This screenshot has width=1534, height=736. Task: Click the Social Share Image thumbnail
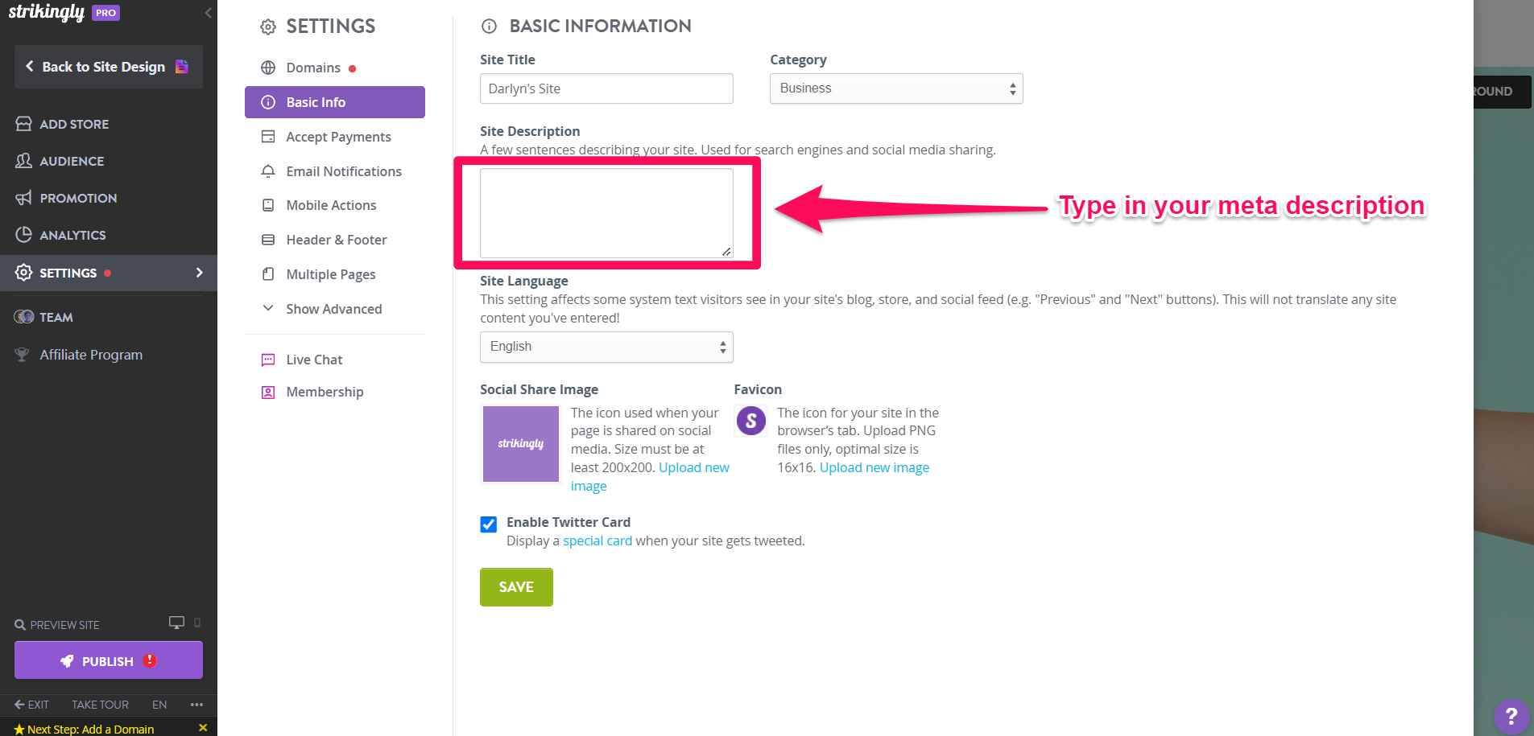click(521, 444)
